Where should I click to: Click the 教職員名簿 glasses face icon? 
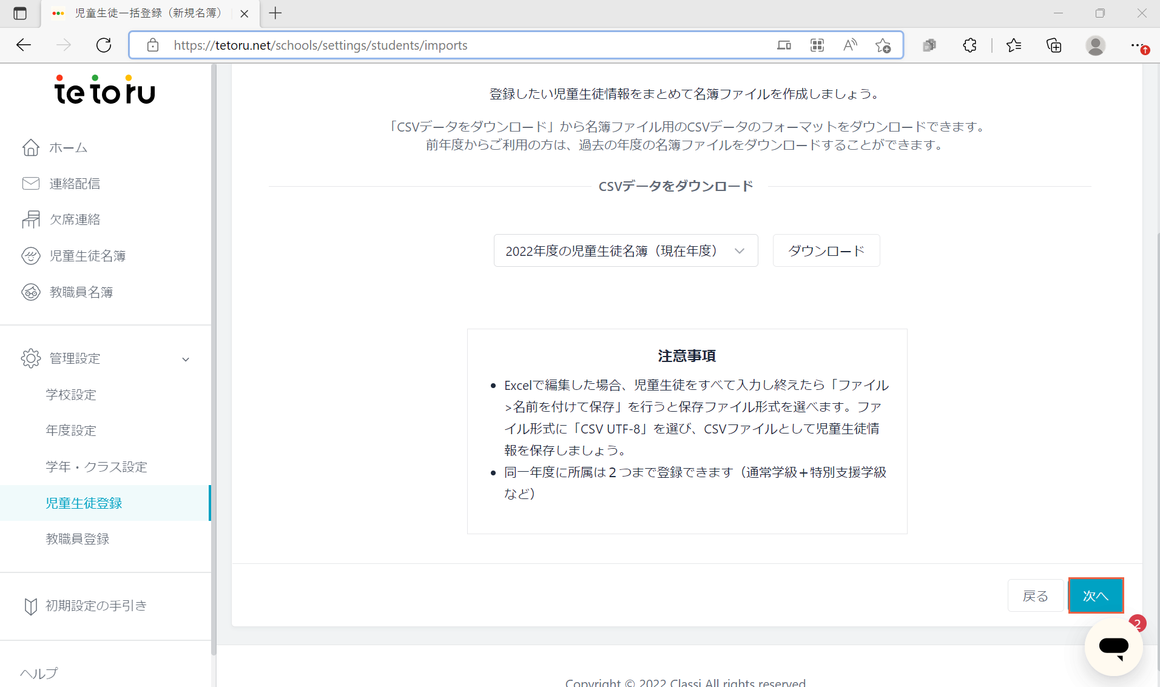point(31,292)
